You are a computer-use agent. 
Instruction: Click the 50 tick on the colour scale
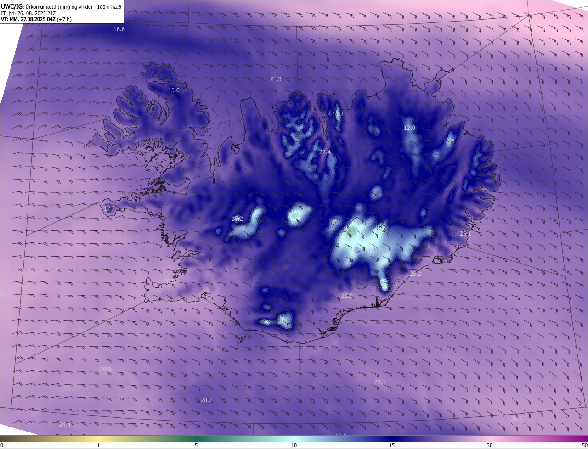click(584, 445)
